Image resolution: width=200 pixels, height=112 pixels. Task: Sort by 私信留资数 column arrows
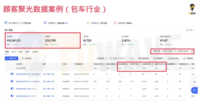pyautogui.click(x=176, y=64)
